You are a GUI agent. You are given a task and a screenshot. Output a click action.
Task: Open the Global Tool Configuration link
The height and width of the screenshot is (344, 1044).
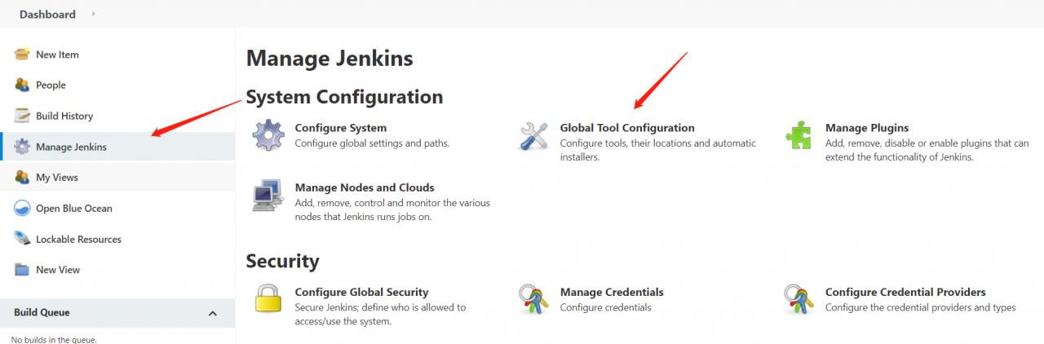[627, 128]
